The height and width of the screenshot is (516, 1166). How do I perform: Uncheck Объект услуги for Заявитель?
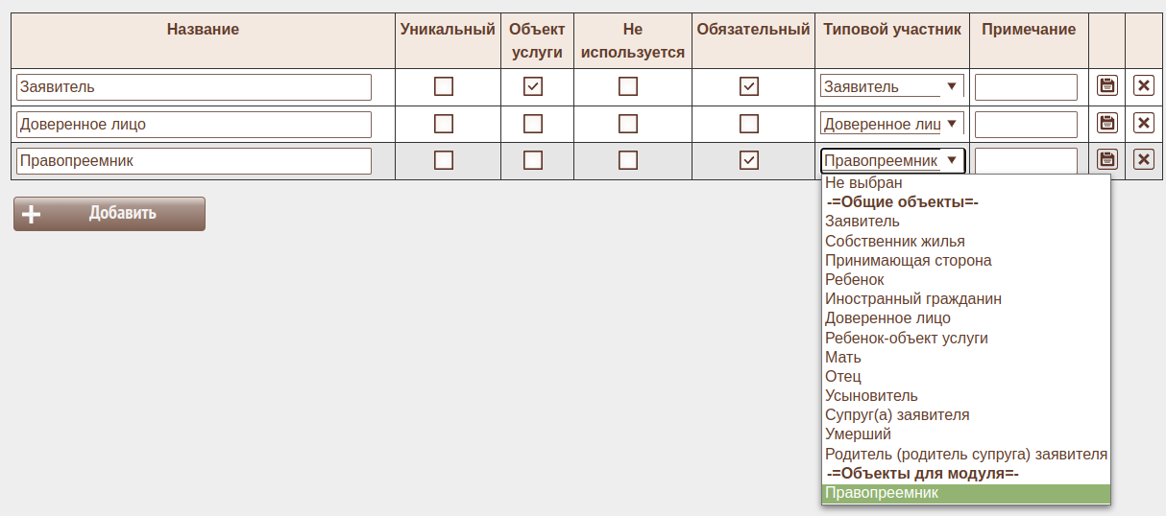coord(533,86)
